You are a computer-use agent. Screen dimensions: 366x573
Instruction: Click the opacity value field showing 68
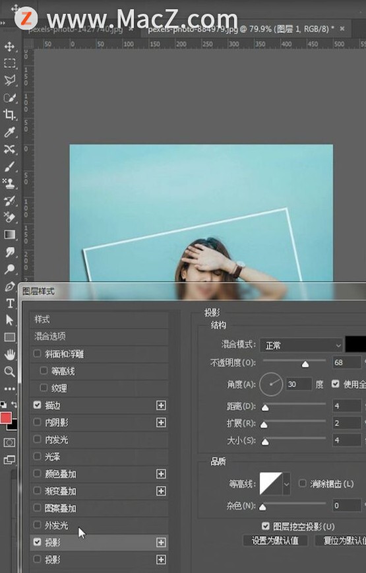347,362
